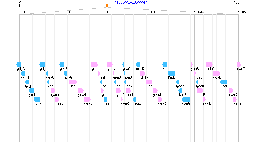This screenshot has height=161, width=258.
Task: Click the leuE gene text label
Action: [137, 103]
